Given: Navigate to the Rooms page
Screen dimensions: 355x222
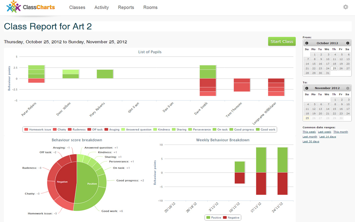Looking at the screenshot, I should pyautogui.click(x=150, y=7).
